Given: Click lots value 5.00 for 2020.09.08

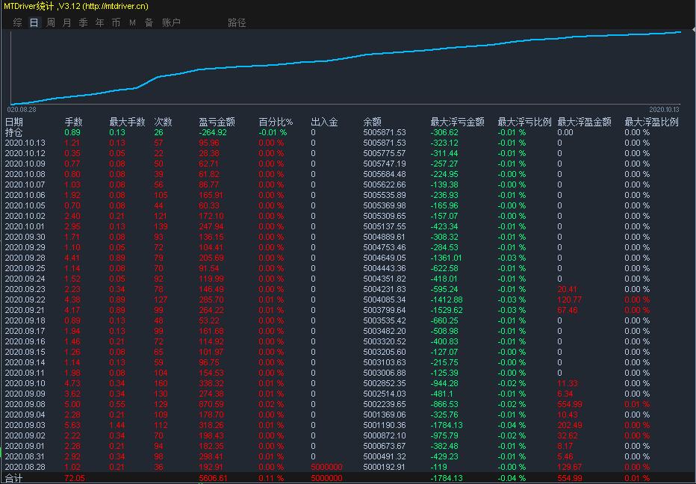Looking at the screenshot, I should 72,404.
